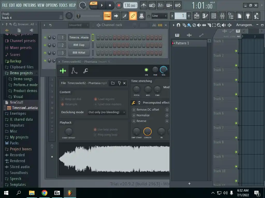Click the typing keyboard to piano icon

tap(107, 16)
